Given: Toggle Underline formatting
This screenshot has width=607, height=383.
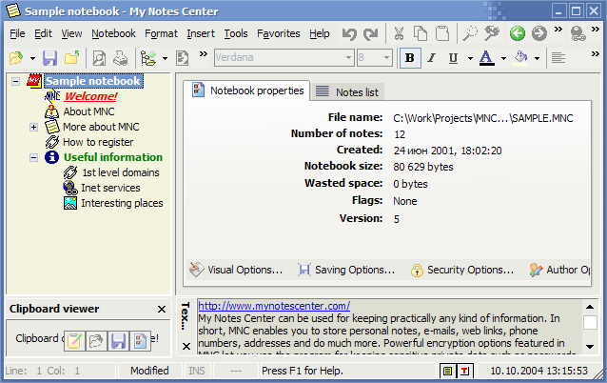Looking at the screenshot, I should (453, 58).
